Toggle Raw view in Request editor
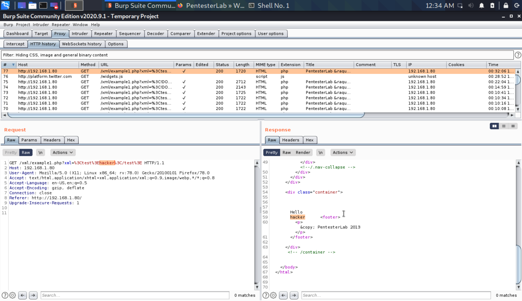 coord(26,153)
